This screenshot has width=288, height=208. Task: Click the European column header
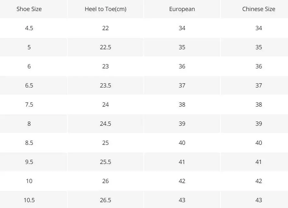click(182, 9)
